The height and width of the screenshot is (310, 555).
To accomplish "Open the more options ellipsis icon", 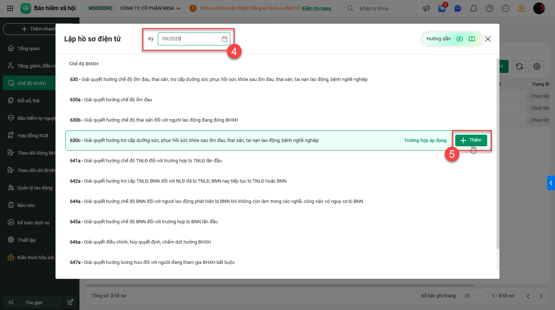I will pos(506,8).
